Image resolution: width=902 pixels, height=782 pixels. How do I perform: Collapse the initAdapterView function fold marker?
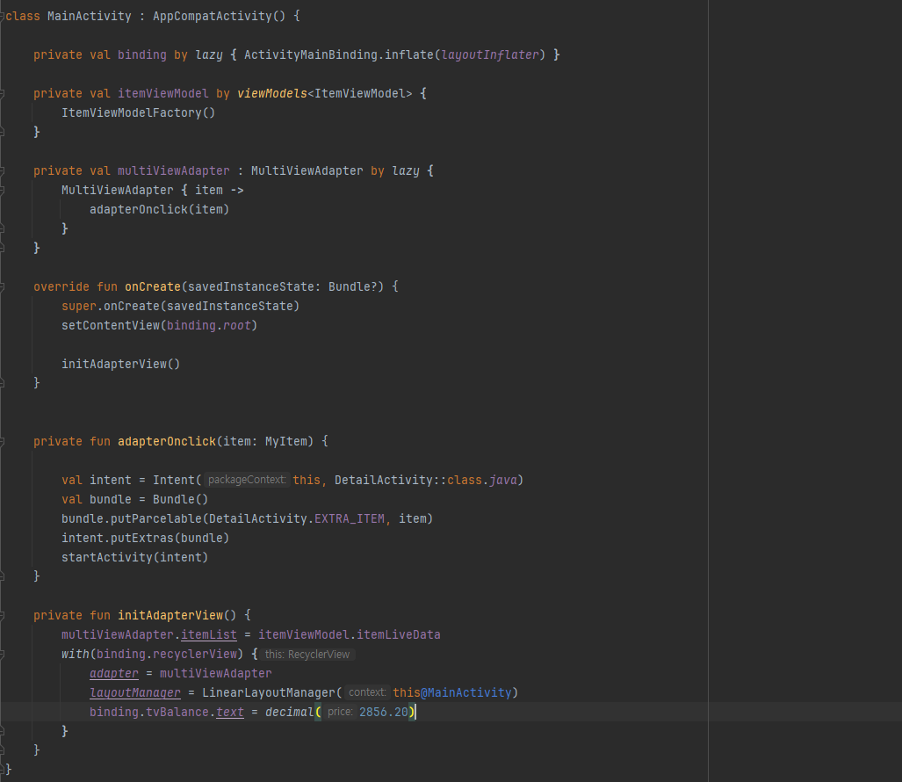tap(2, 615)
